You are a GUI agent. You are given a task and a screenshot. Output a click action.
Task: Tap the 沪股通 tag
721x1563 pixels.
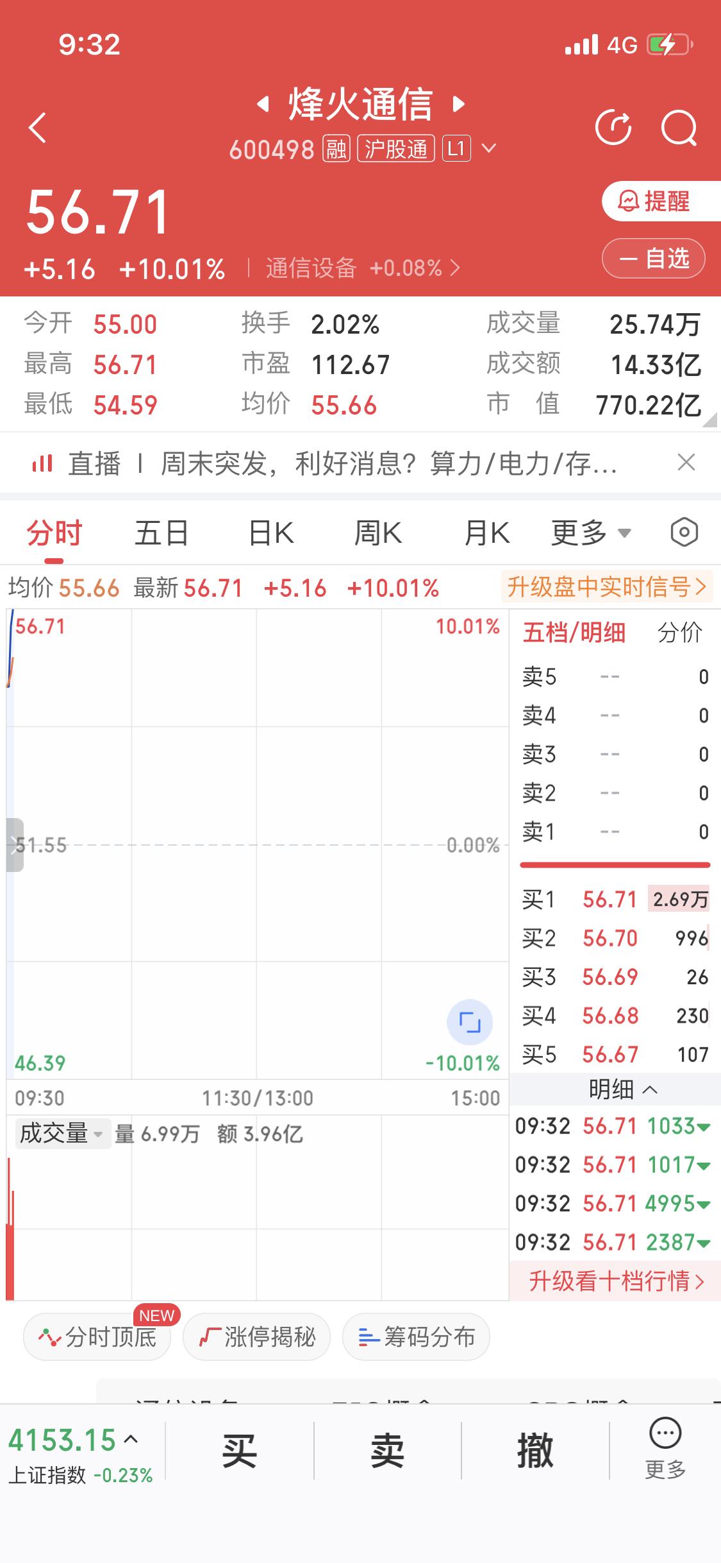pos(396,149)
